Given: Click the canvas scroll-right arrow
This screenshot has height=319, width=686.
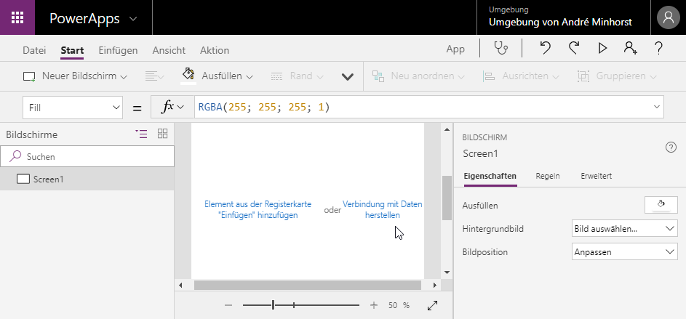Looking at the screenshot, I should tap(434, 286).
